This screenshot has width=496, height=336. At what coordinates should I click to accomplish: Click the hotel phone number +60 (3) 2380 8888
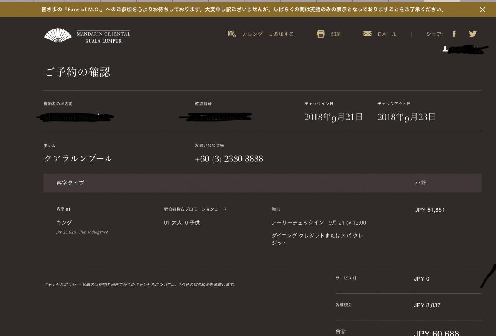coord(229,159)
